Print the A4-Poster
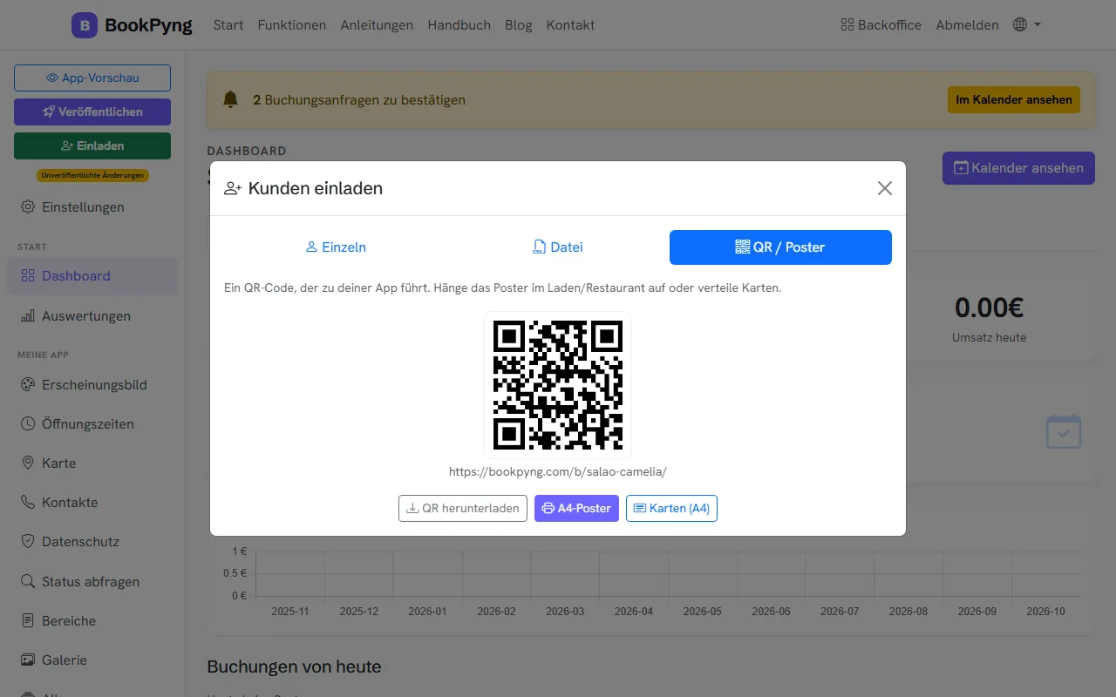1116x697 pixels. [x=576, y=508]
